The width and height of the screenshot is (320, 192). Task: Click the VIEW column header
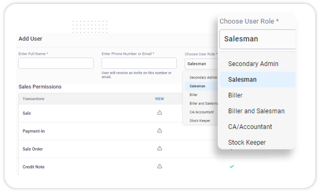[159, 99]
